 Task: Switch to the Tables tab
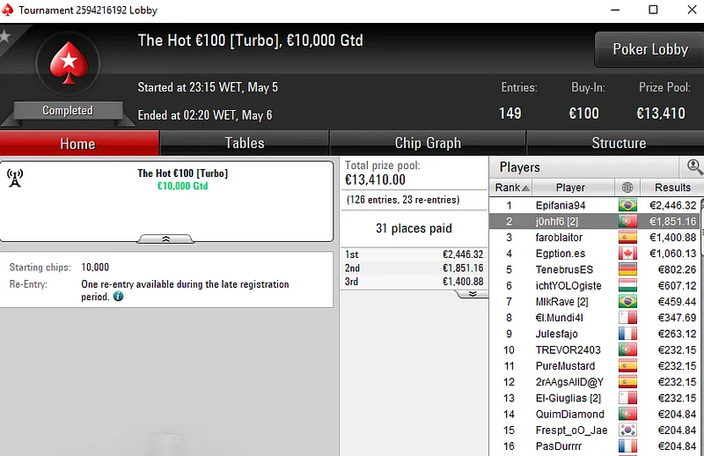coord(244,143)
